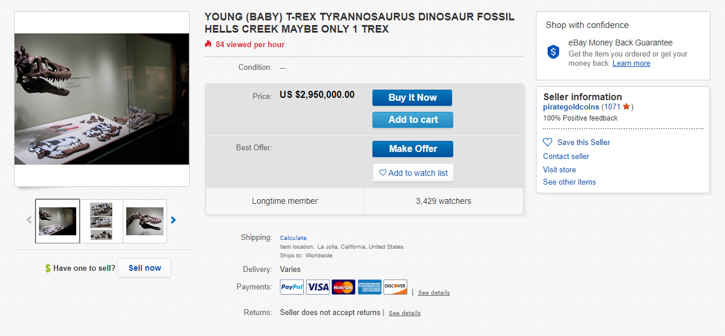Click the MasterCard logo icon

click(343, 287)
